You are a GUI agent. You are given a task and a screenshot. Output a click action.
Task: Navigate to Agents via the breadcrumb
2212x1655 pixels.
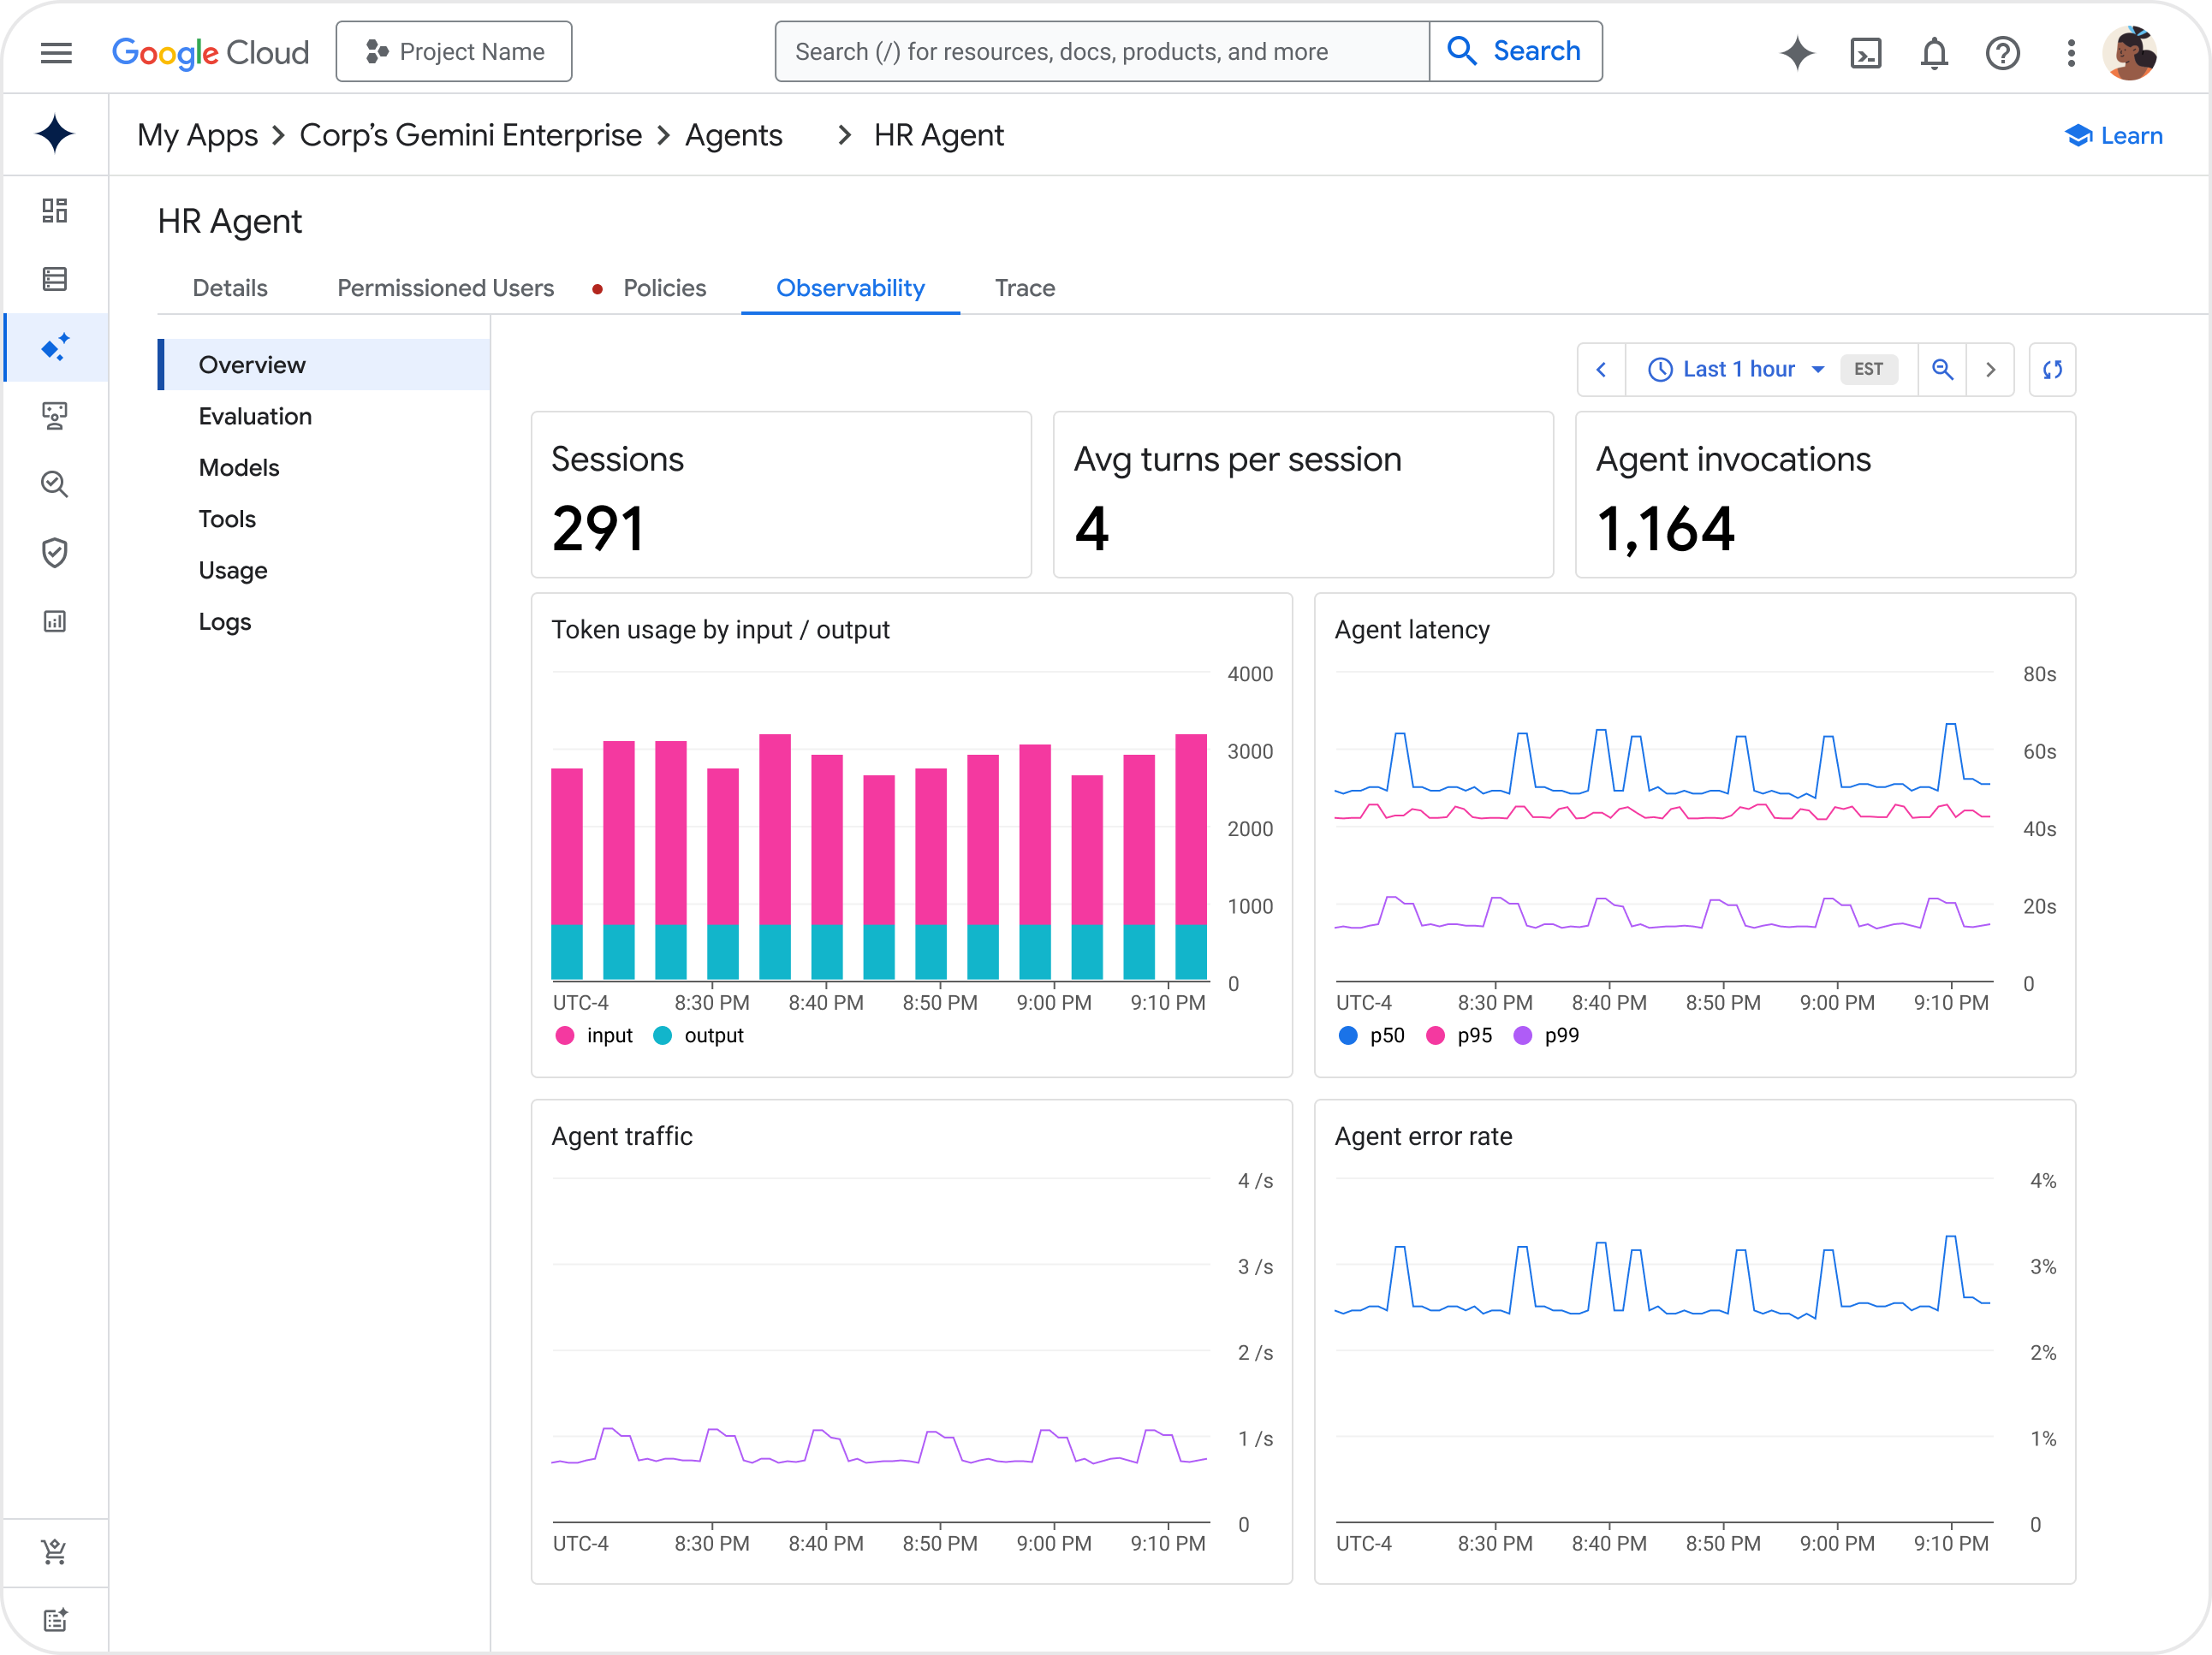click(733, 135)
